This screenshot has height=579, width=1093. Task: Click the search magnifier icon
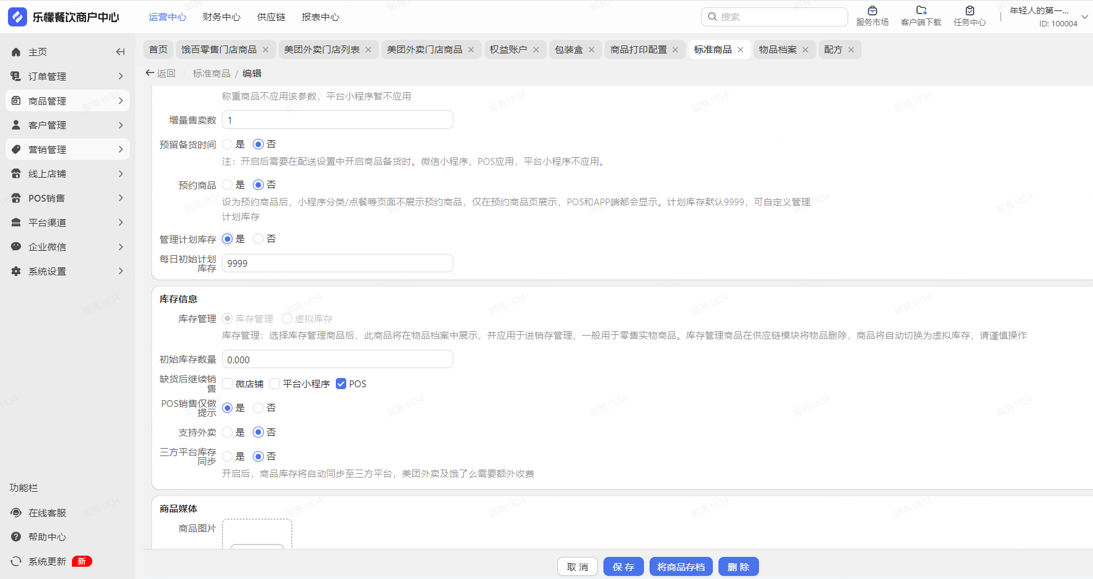pyautogui.click(x=712, y=17)
